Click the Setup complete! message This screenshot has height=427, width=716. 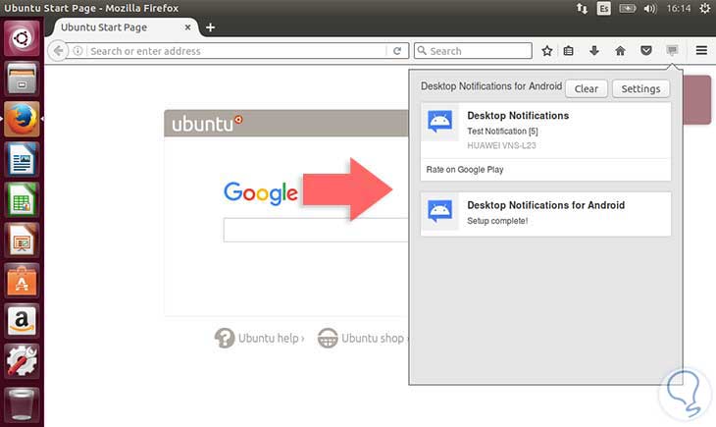(497, 221)
